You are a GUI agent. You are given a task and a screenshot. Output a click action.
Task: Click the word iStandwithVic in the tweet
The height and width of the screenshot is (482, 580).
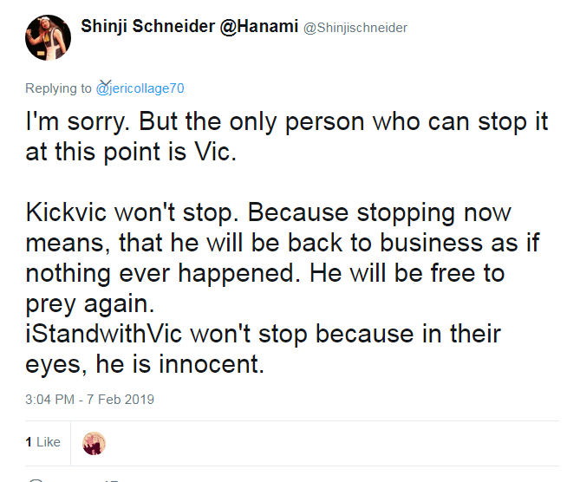point(103,333)
